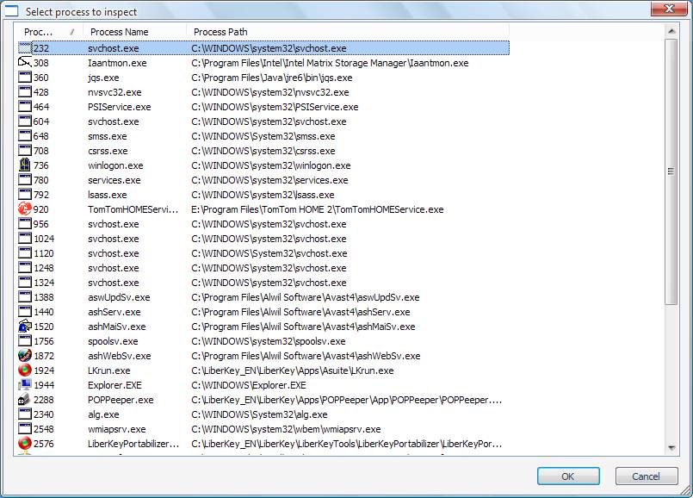Click the LKrun.exe LiberKey icon

click(25, 370)
